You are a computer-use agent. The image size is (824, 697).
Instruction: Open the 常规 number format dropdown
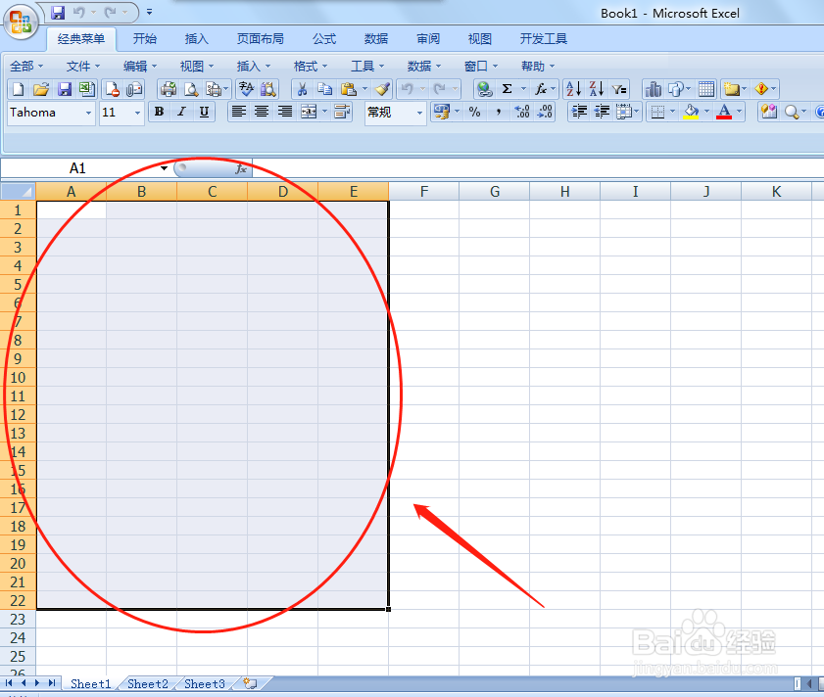[419, 113]
